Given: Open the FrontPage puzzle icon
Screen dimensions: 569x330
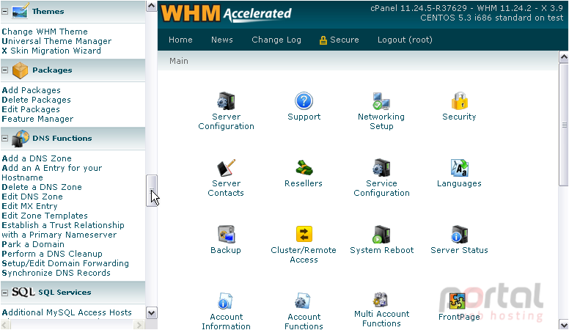Looking at the screenshot, I should tap(458, 301).
